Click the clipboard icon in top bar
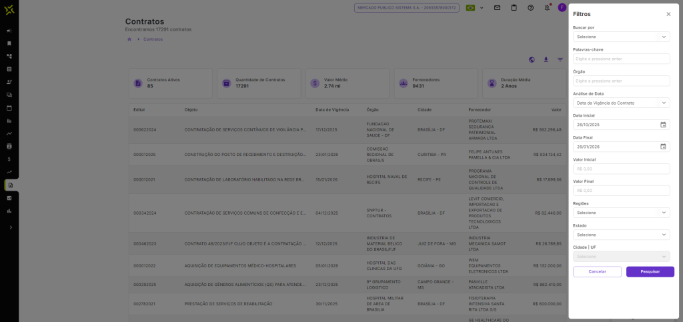The width and height of the screenshot is (683, 322). click(x=514, y=7)
